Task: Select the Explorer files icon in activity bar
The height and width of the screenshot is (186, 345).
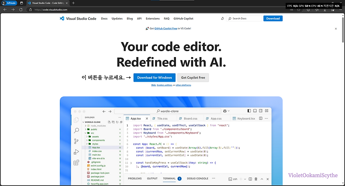Action: click(x=76, y=120)
